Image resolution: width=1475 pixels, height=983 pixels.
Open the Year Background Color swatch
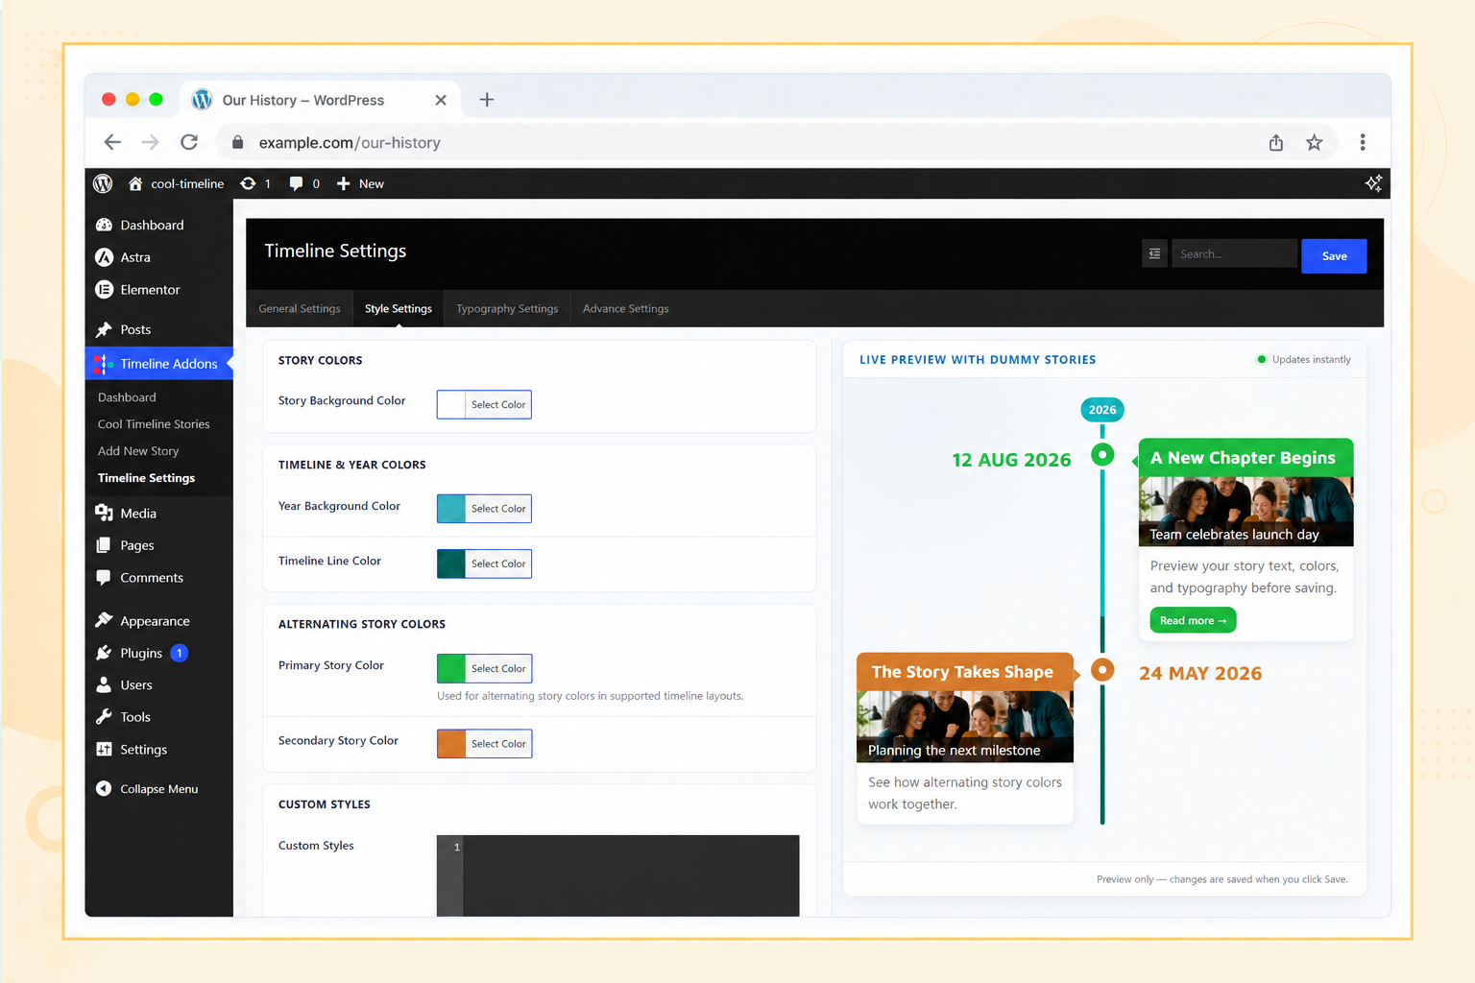[451, 509]
